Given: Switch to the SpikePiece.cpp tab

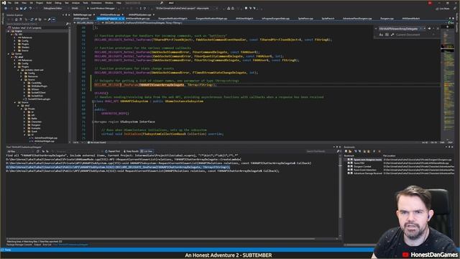Looking at the screenshot, I should [x=305, y=19].
